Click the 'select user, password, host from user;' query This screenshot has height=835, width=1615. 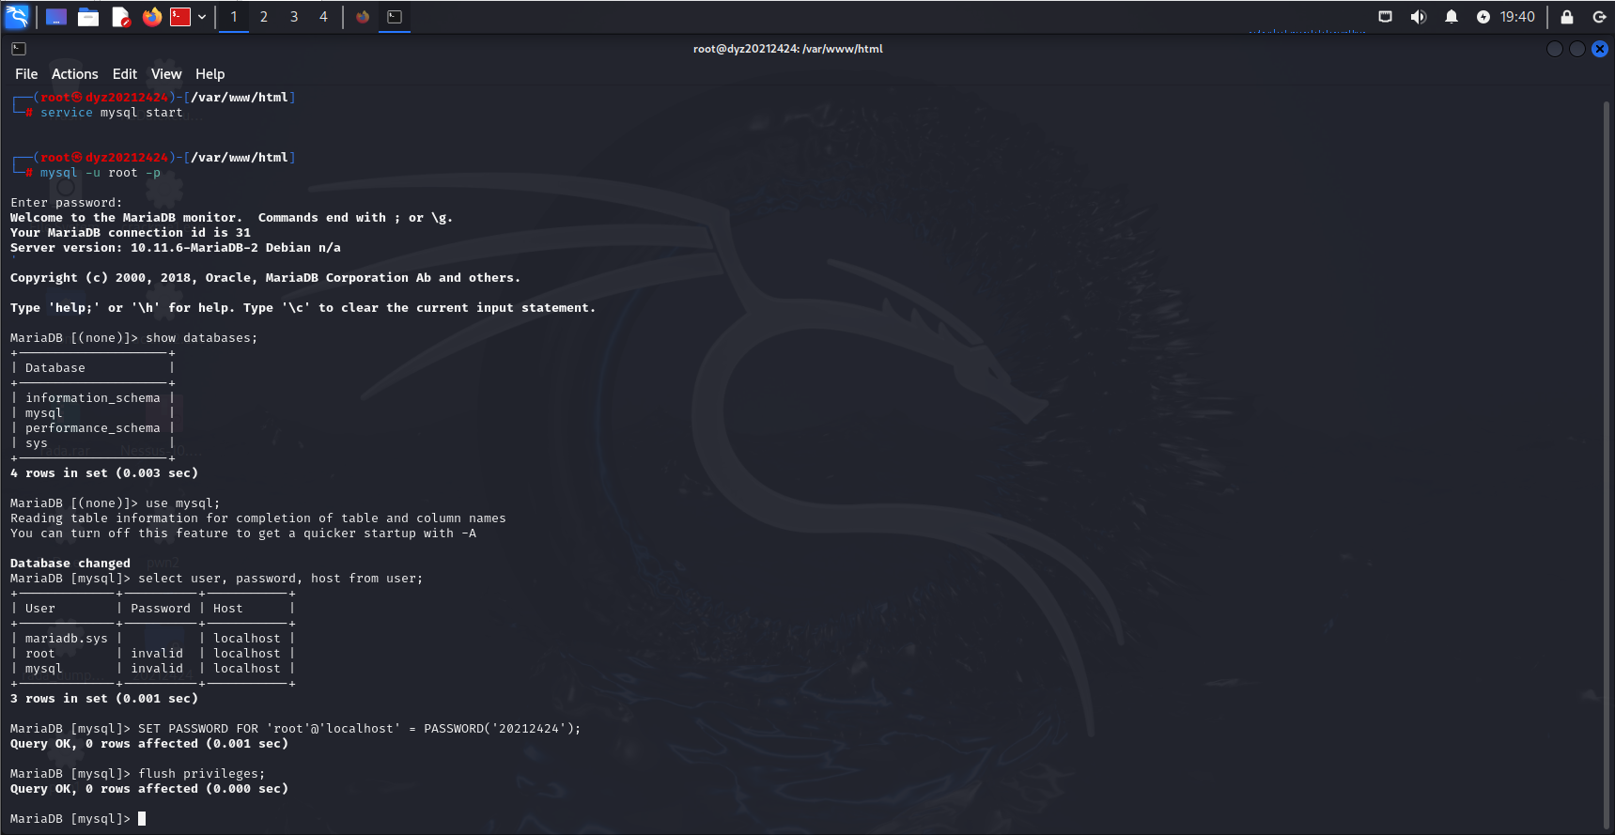(280, 579)
